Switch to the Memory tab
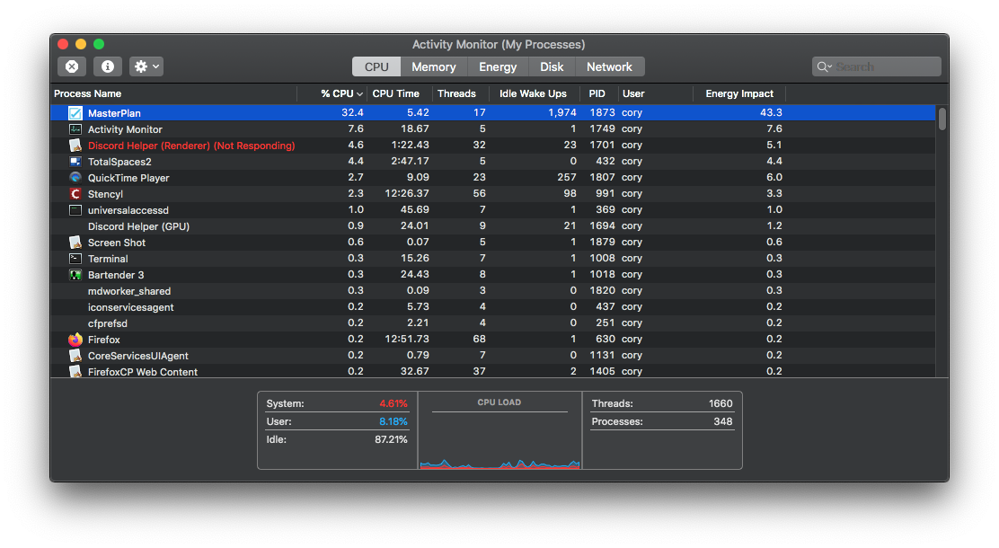This screenshot has height=548, width=999. tap(434, 66)
